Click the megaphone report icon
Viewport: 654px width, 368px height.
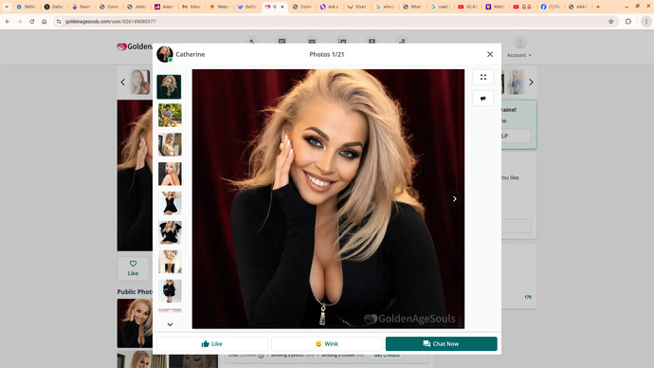point(483,99)
